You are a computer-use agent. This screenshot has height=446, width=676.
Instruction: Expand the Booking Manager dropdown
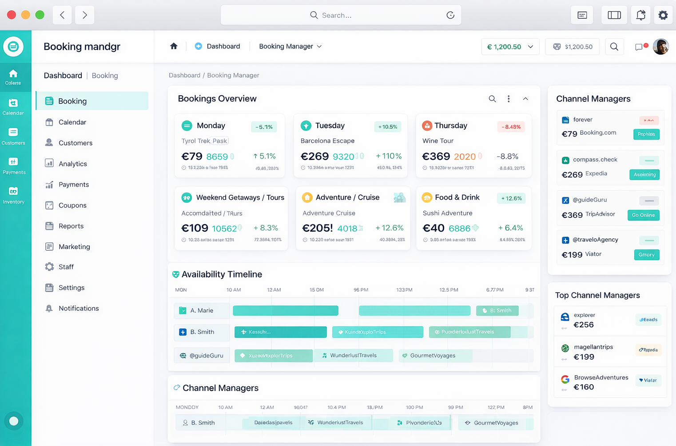[290, 46]
